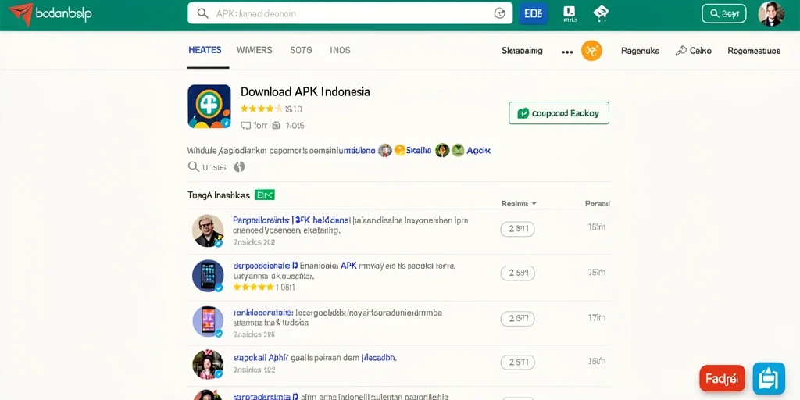Open the Aqckk link
800x400 pixels.
479,151
